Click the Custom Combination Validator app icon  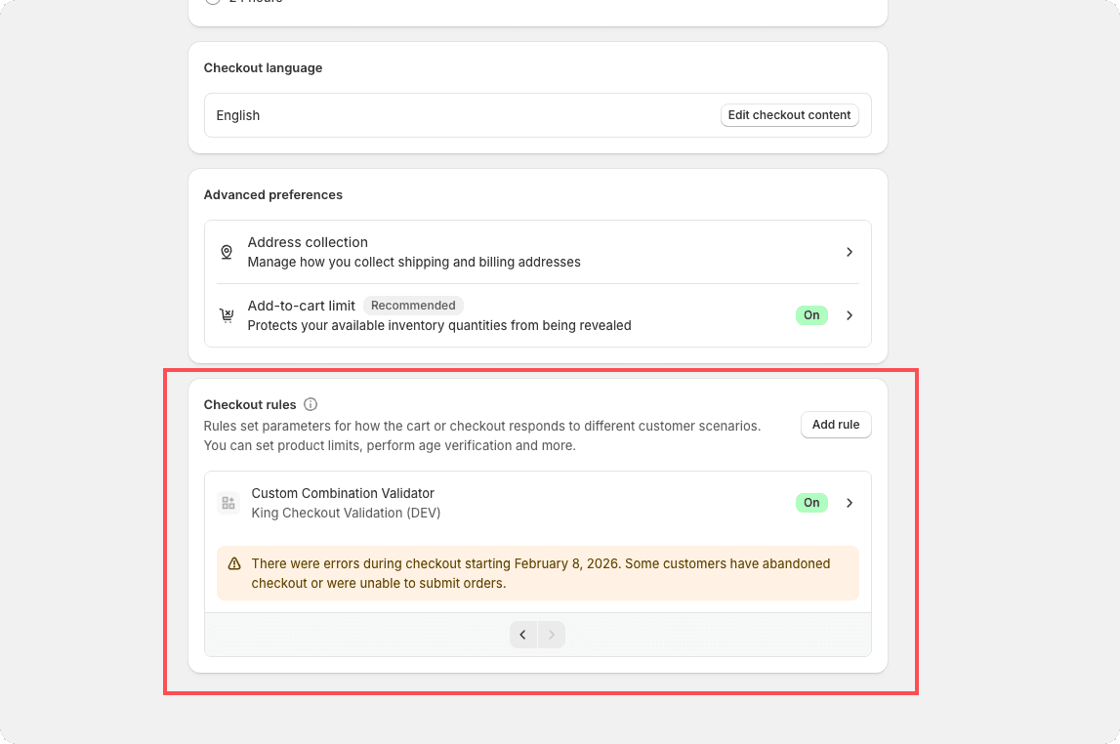click(228, 503)
